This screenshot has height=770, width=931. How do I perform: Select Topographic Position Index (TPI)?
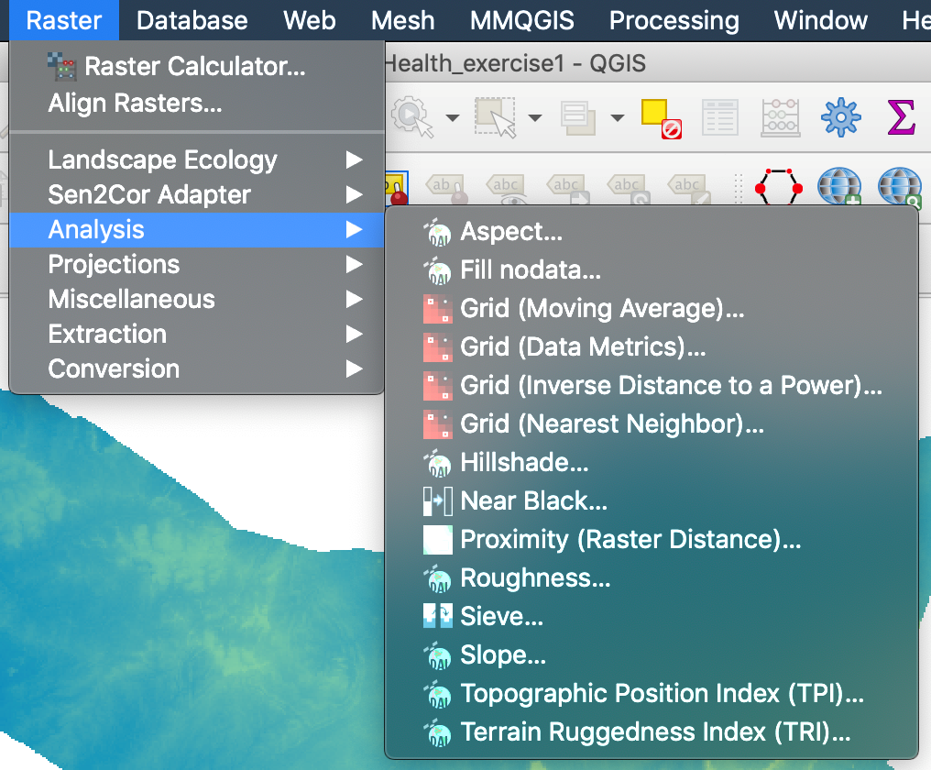pyautogui.click(x=652, y=693)
